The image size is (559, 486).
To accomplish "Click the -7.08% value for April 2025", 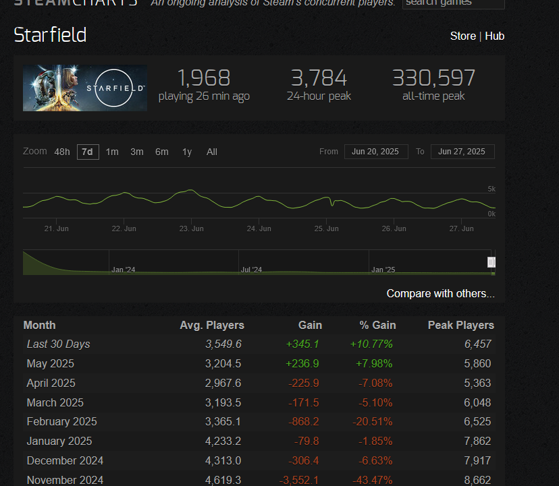I will tap(375, 383).
